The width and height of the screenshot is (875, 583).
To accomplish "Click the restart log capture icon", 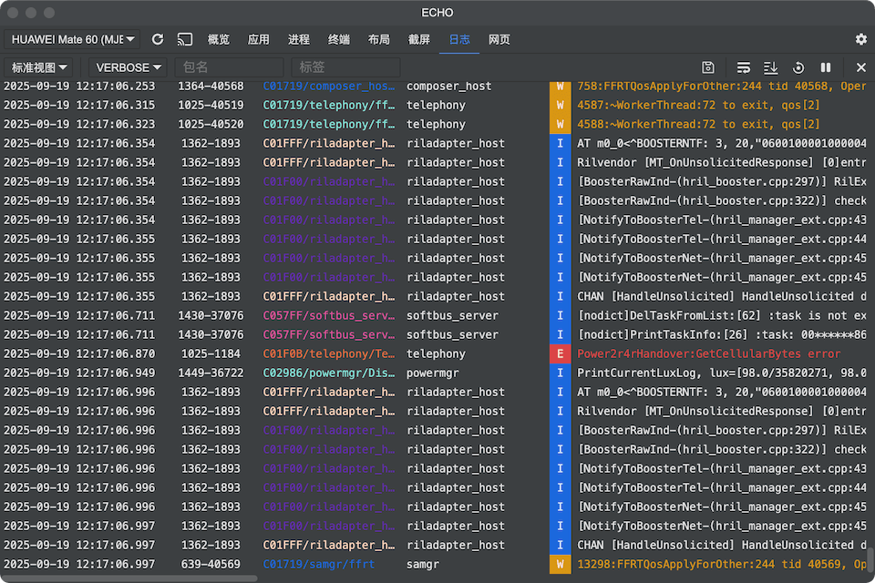I will pos(798,67).
